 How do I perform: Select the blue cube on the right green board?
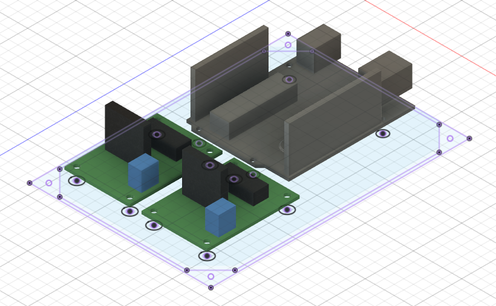tap(221, 218)
